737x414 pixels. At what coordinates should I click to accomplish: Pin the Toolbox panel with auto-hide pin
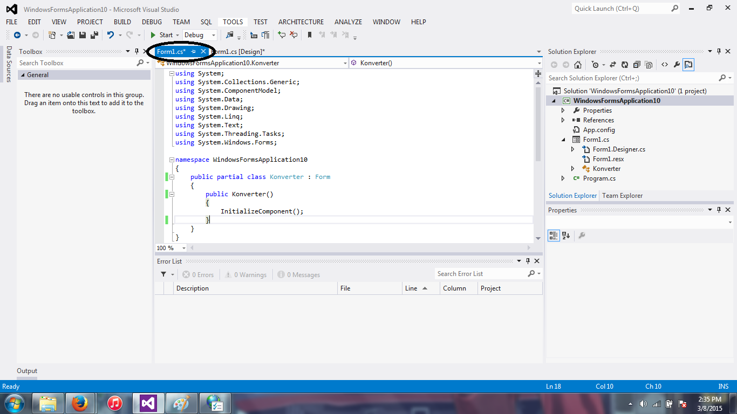[137, 52]
